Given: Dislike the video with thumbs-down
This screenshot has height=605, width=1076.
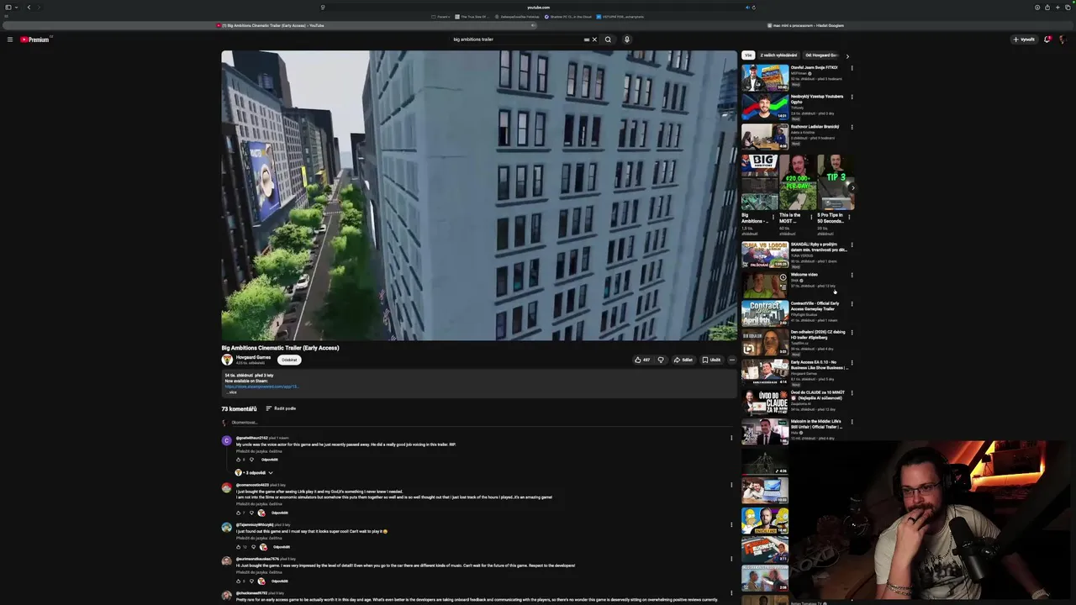Looking at the screenshot, I should pyautogui.click(x=661, y=360).
